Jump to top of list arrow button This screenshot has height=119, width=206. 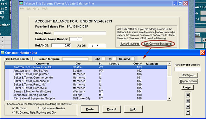coord(188,95)
